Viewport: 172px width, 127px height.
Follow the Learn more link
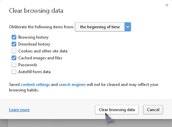[x=19, y=110]
